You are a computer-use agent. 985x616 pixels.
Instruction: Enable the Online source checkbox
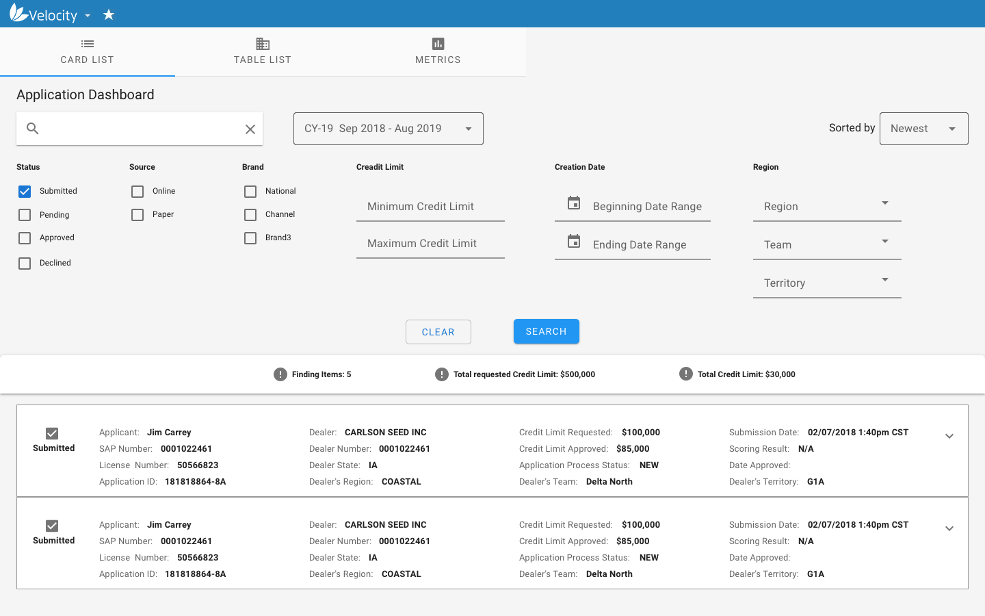137,192
